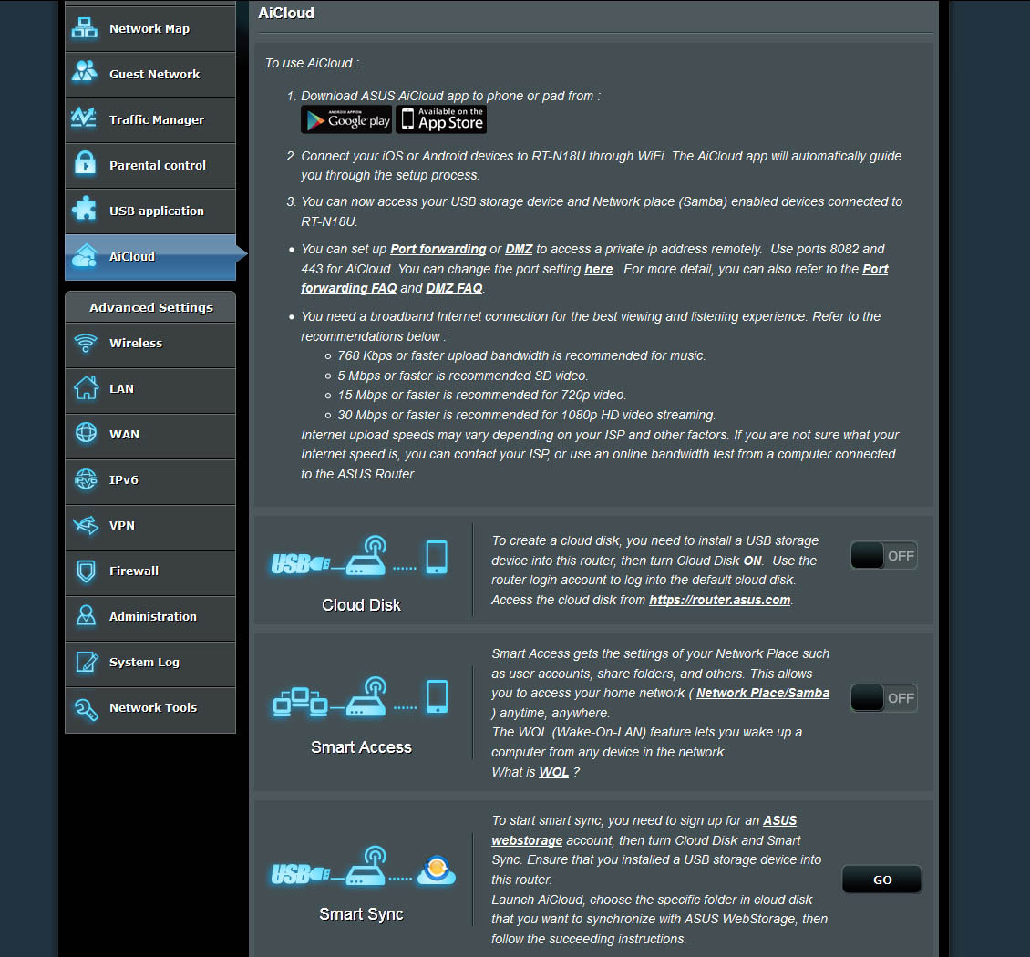
Task: Click the Advanced Settings header
Action: 150,307
